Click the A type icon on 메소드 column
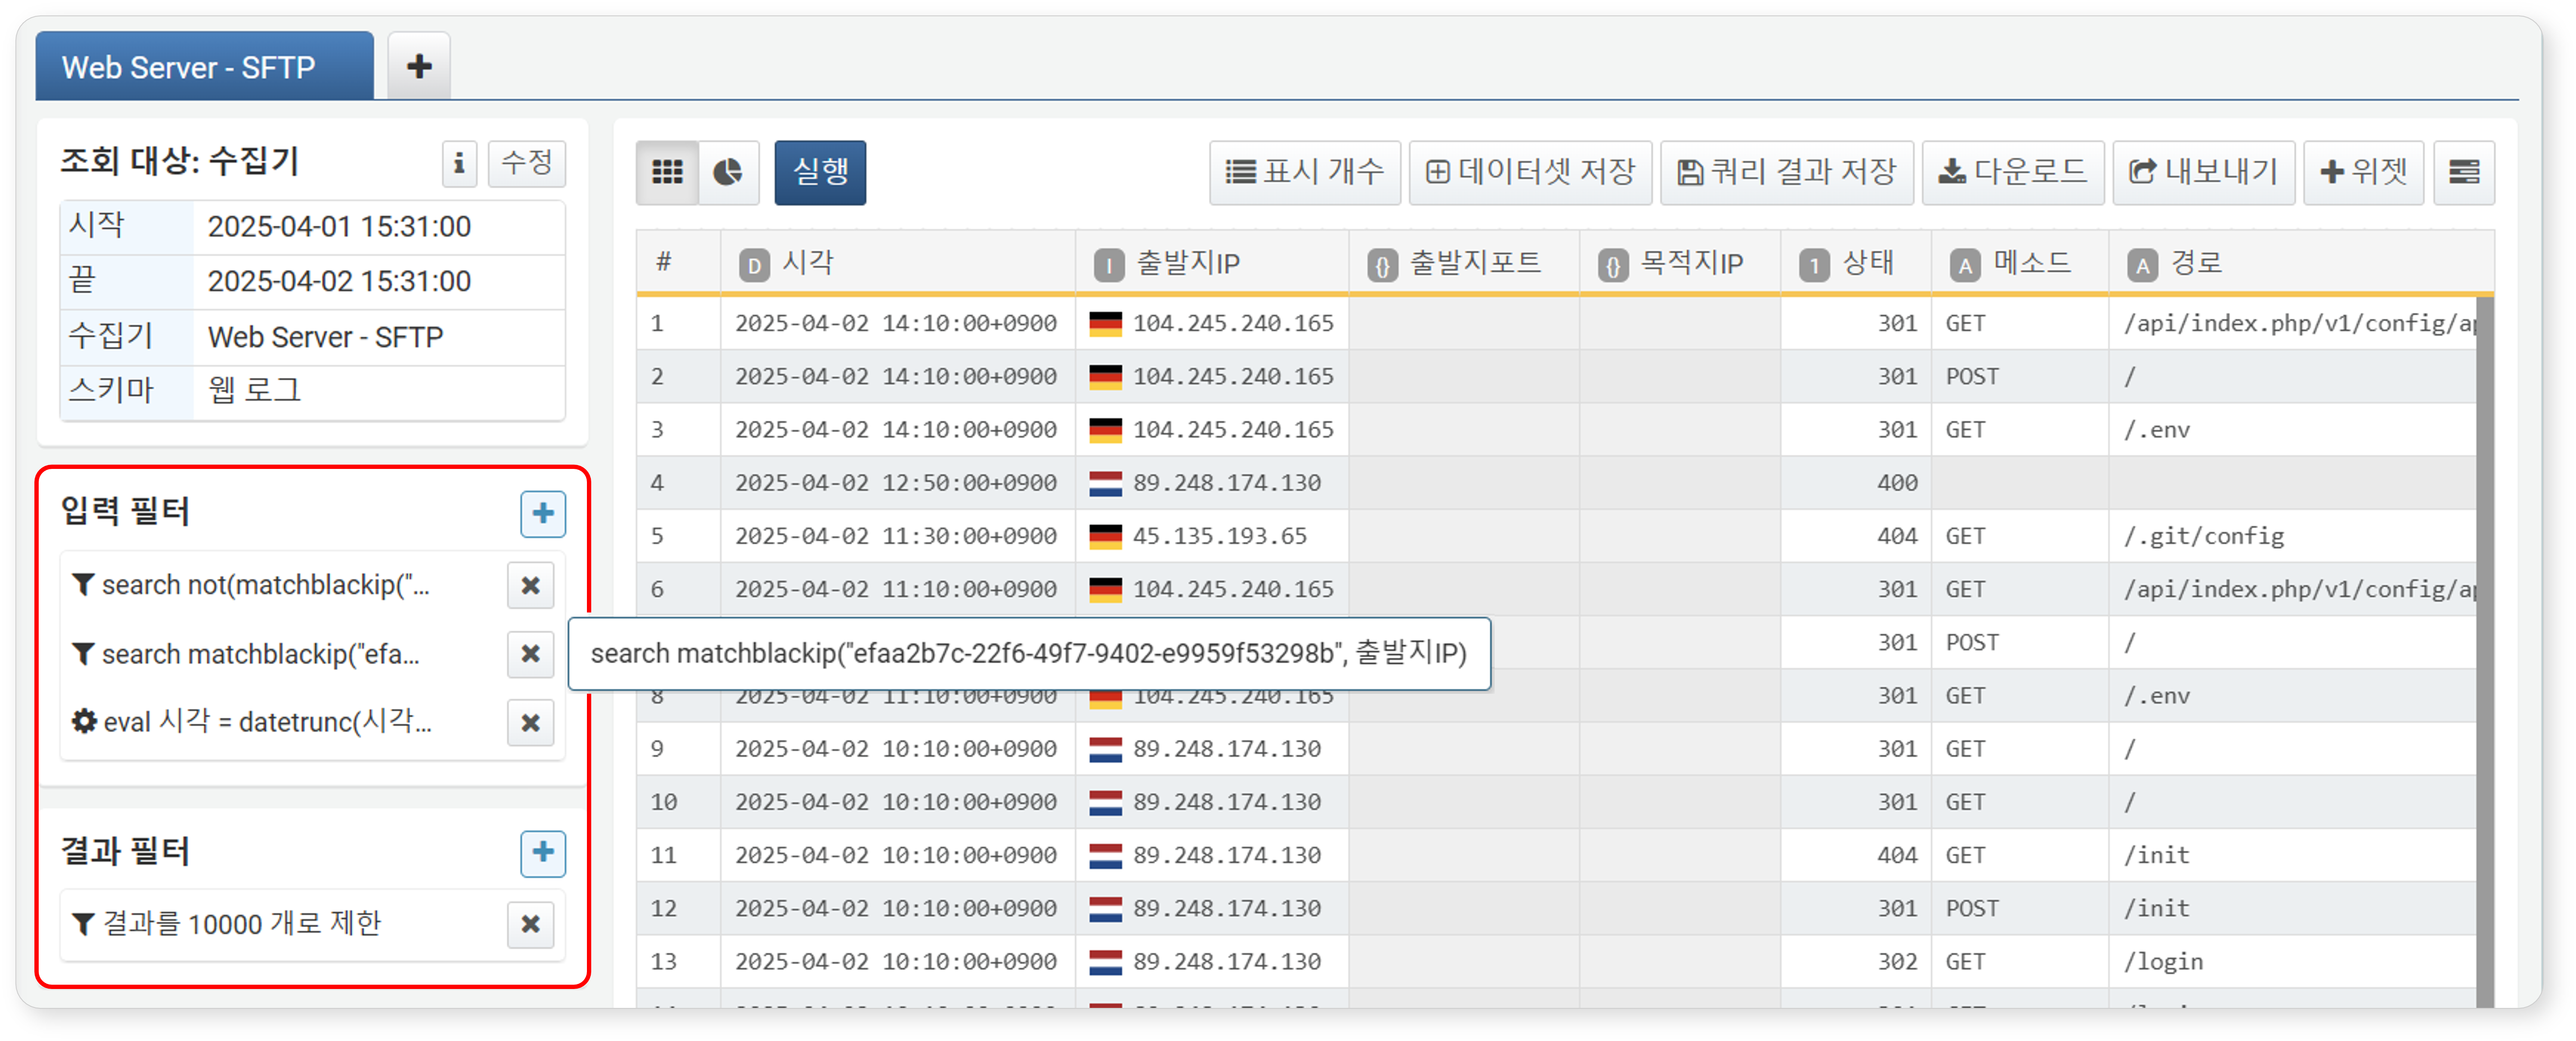The height and width of the screenshot is (1041, 2576). tap(1965, 265)
